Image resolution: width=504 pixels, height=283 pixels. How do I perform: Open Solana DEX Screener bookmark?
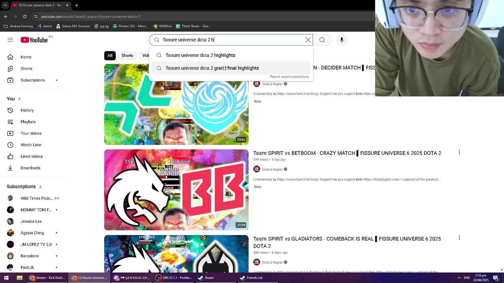(x=73, y=26)
